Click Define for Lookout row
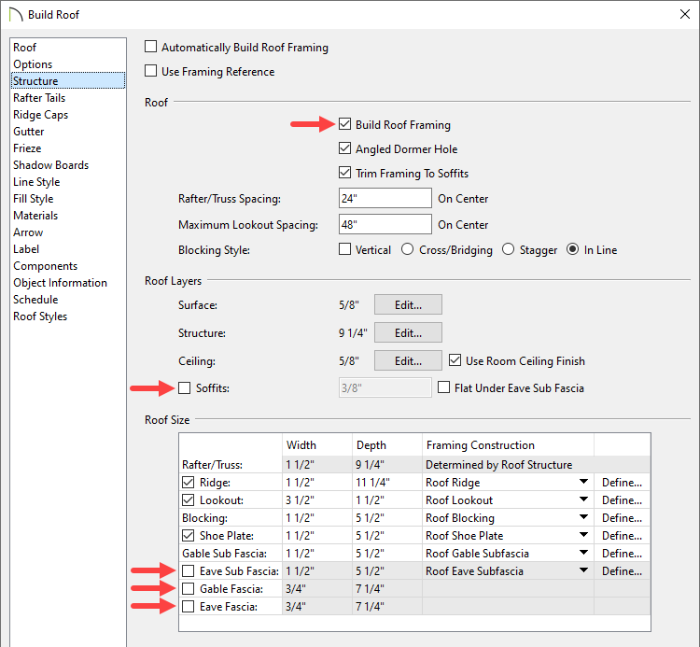Image resolution: width=700 pixels, height=647 pixels. pos(622,500)
